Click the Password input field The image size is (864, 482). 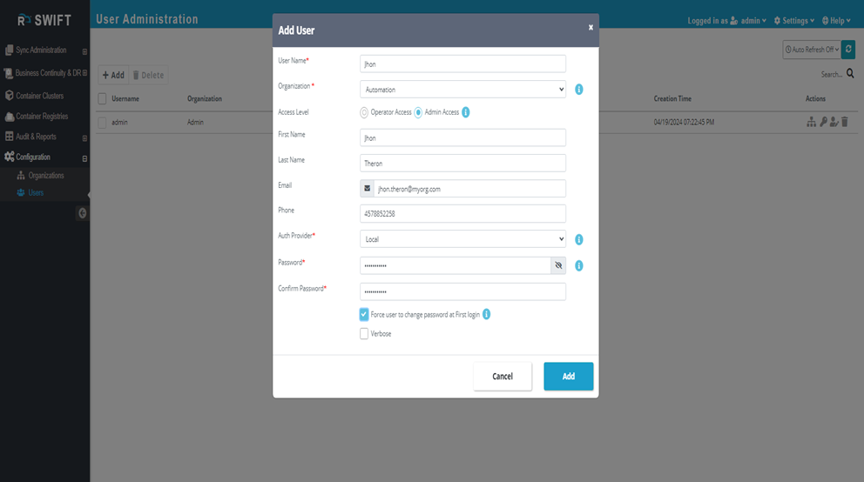(x=456, y=265)
